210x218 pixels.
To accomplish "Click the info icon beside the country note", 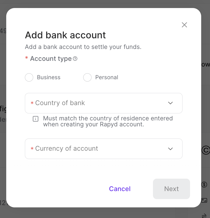I will (36, 119).
